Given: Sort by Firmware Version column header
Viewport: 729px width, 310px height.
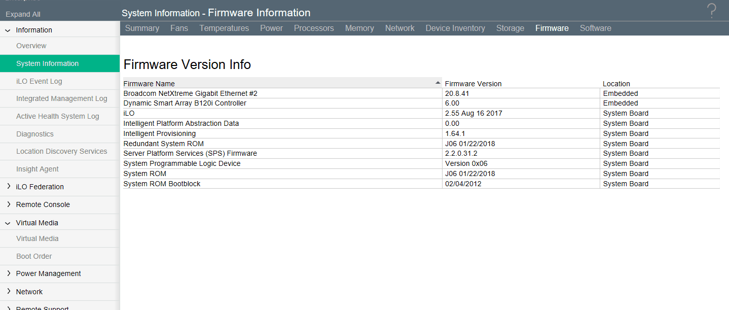Looking at the screenshot, I should click(473, 84).
